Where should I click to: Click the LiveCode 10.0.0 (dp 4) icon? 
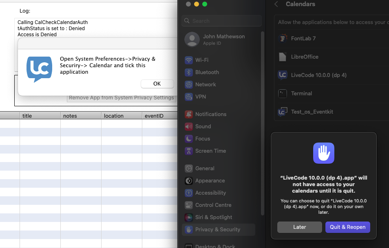point(283,75)
